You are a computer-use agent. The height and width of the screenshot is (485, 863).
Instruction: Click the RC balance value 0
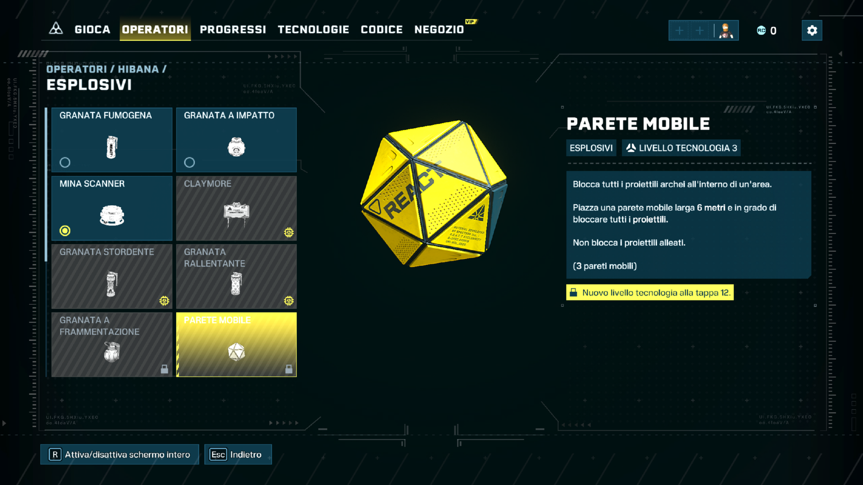773,31
